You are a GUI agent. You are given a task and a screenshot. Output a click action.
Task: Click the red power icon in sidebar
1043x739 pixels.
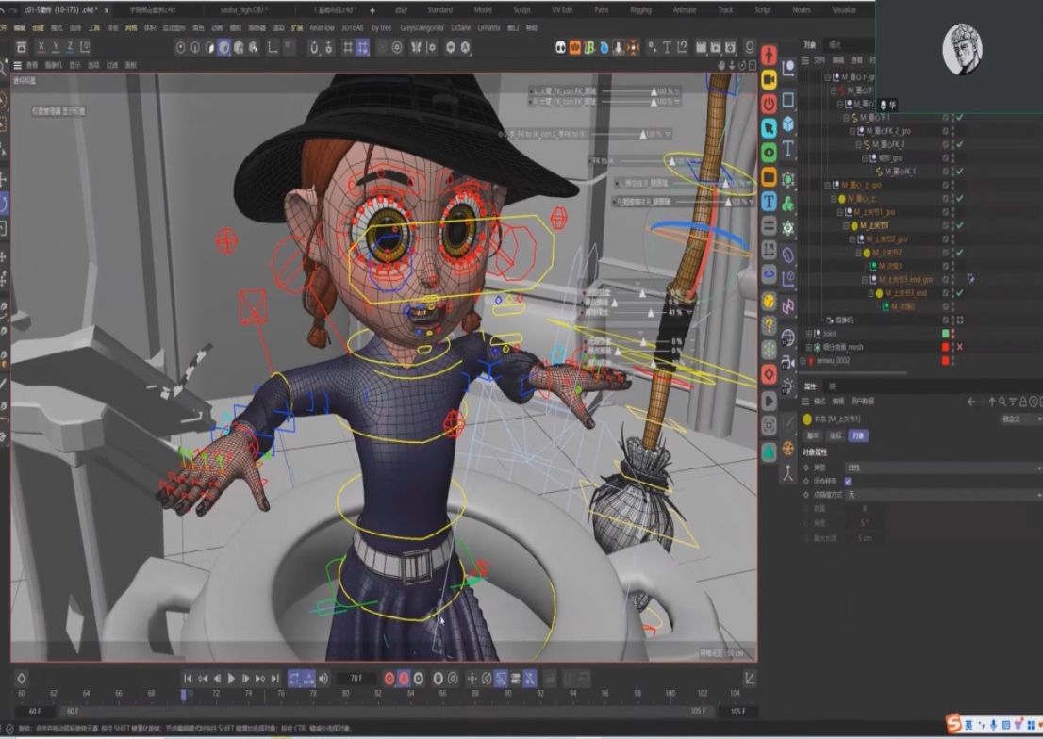[x=769, y=104]
